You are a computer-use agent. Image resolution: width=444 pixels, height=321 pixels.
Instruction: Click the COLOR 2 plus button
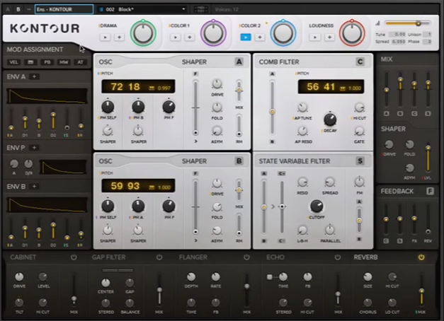[260, 37]
